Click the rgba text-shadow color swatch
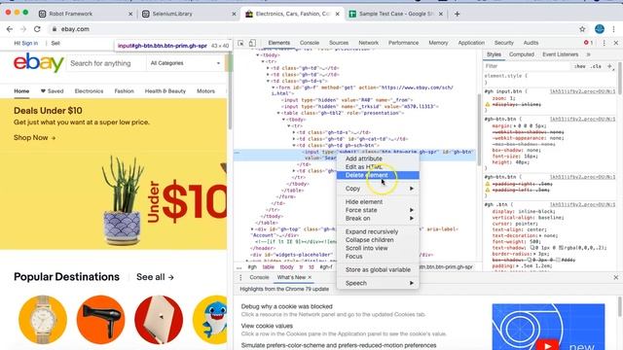623x350 pixels. [x=561, y=248]
